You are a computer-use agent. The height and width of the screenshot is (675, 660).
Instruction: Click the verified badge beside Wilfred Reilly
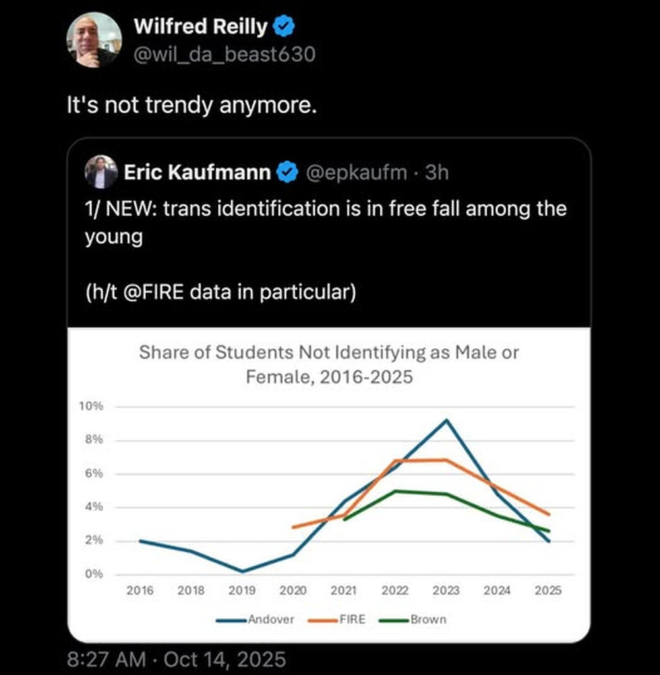(x=284, y=27)
